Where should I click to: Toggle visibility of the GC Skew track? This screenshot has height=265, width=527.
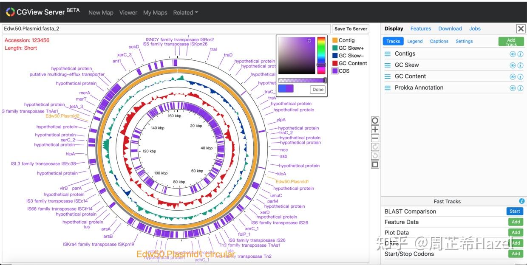click(x=513, y=65)
